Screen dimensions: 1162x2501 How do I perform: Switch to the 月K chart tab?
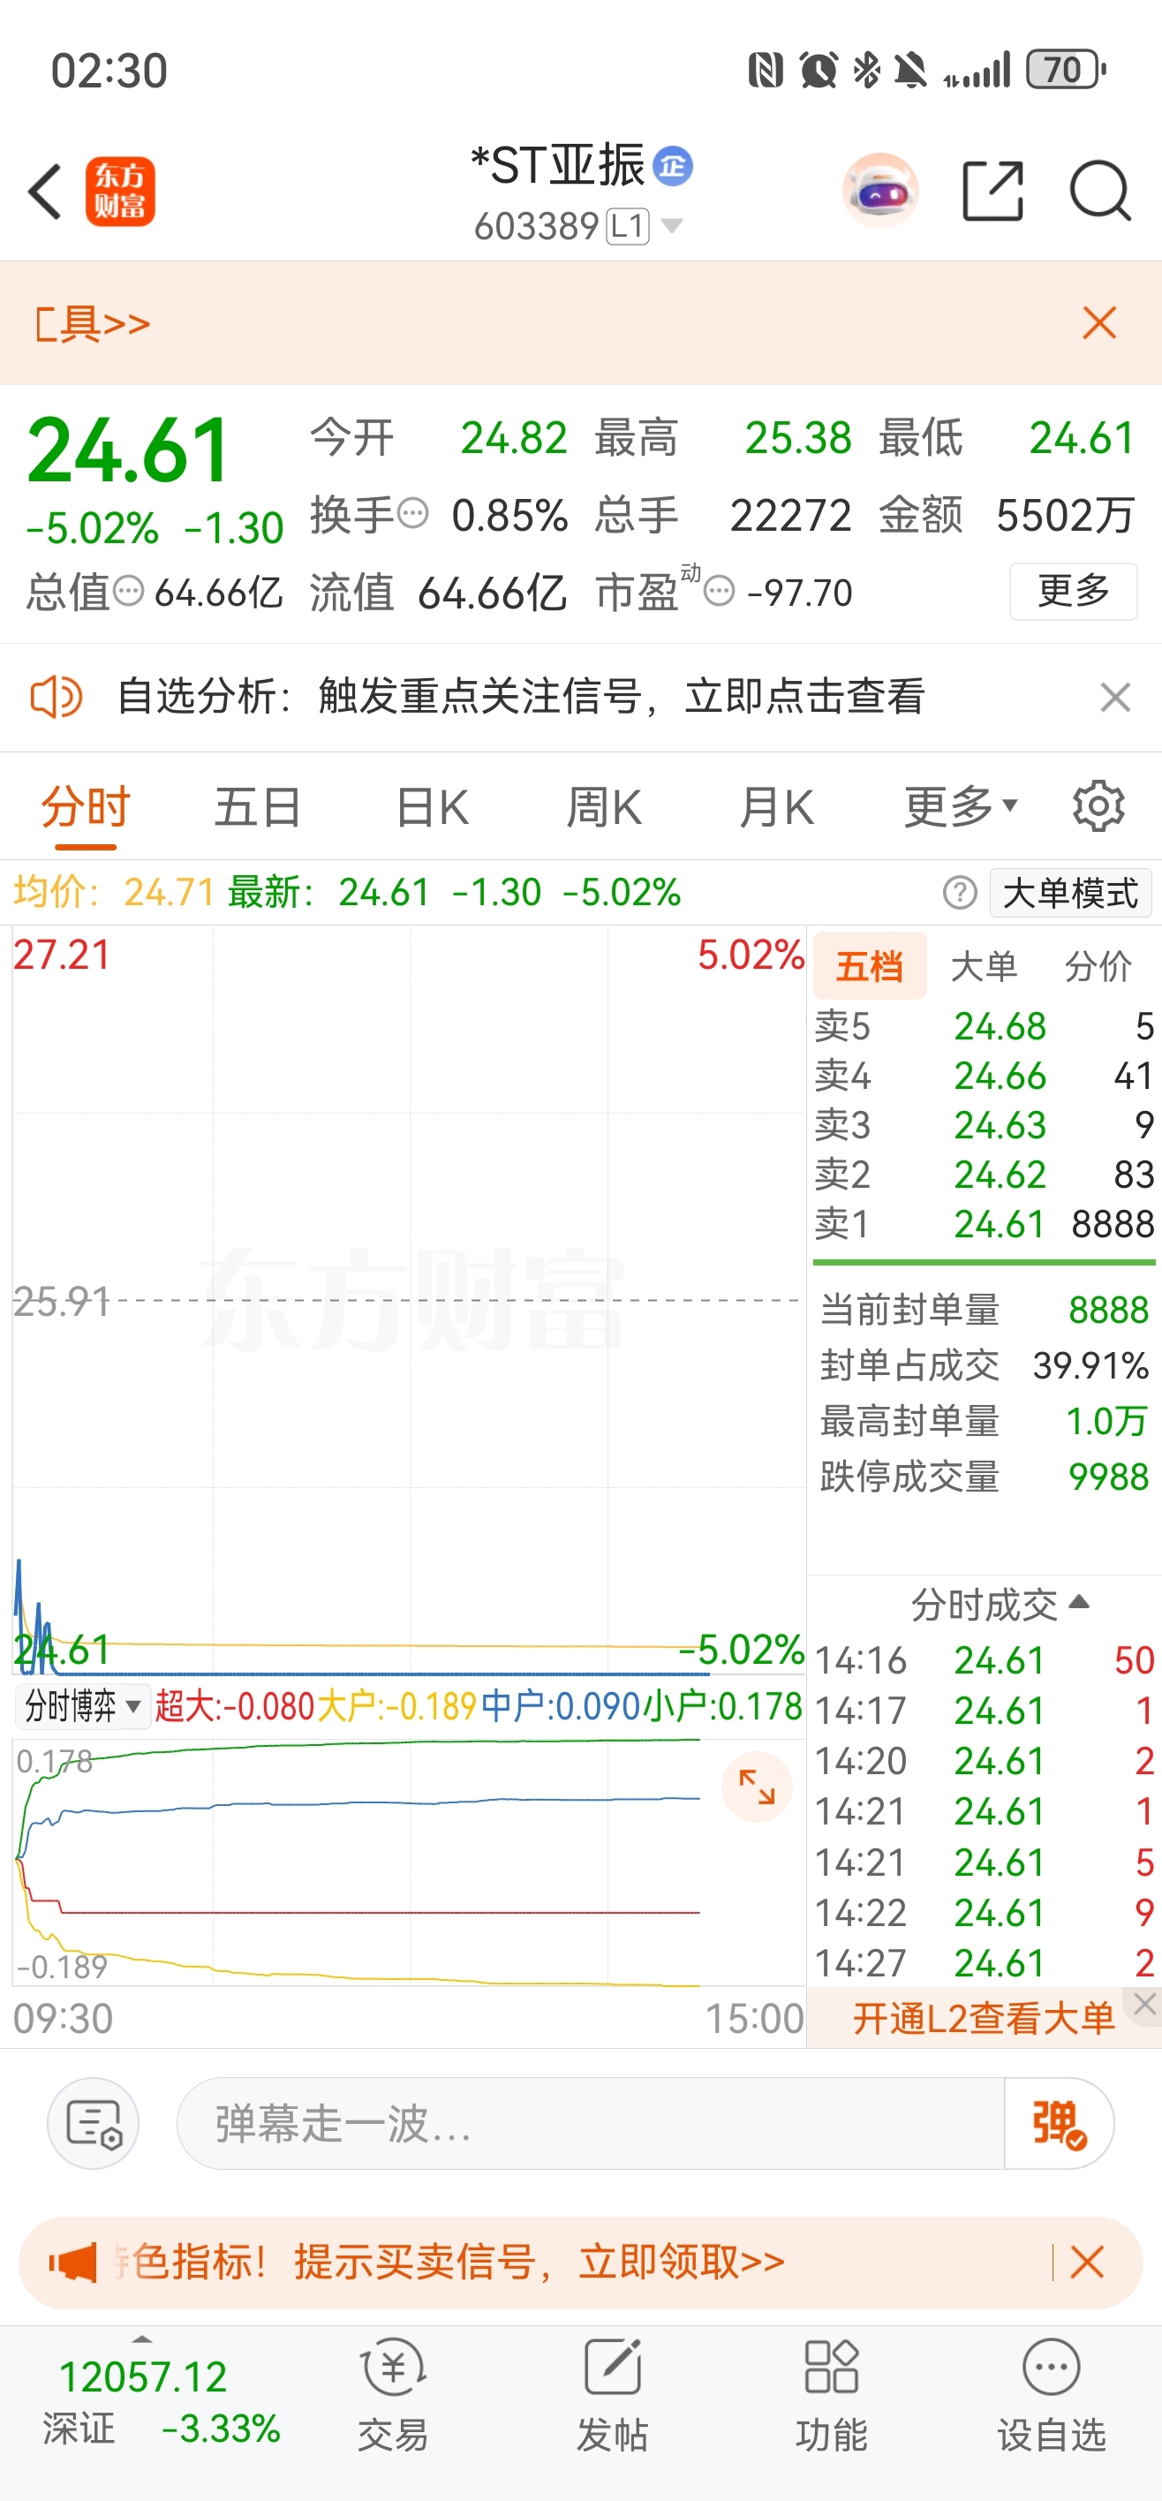(x=775, y=808)
